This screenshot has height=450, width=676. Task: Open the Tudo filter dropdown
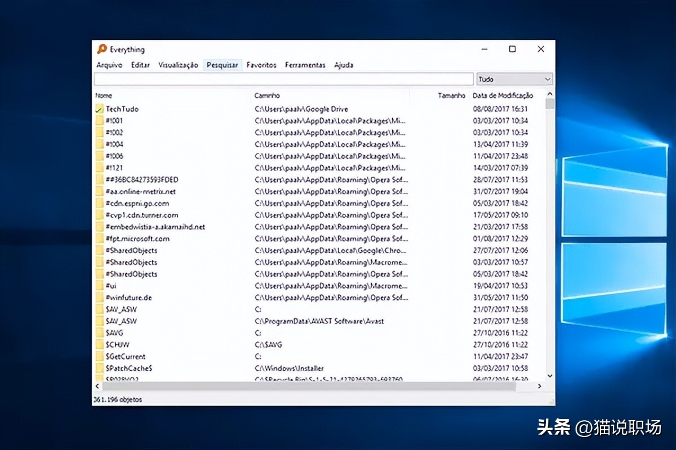(514, 79)
